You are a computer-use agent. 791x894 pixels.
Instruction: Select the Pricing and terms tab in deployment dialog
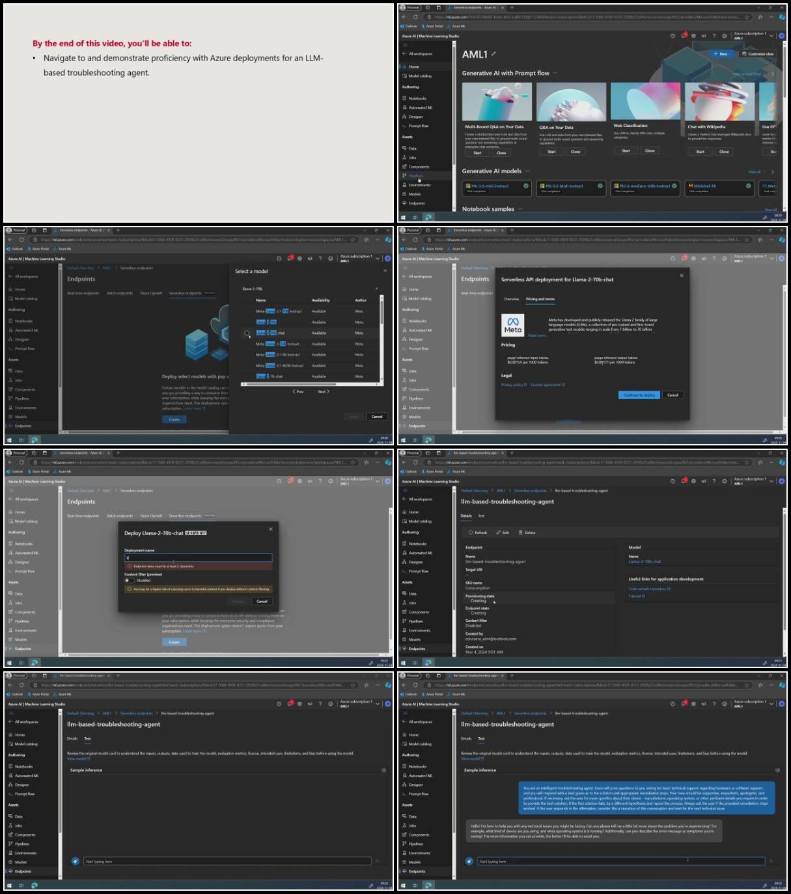coord(540,299)
